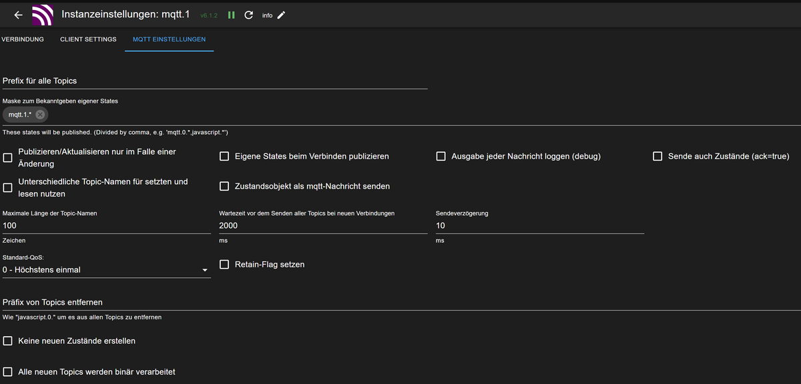Click the 'Zeichen' unit label
This screenshot has height=384, width=801.
[x=14, y=240]
